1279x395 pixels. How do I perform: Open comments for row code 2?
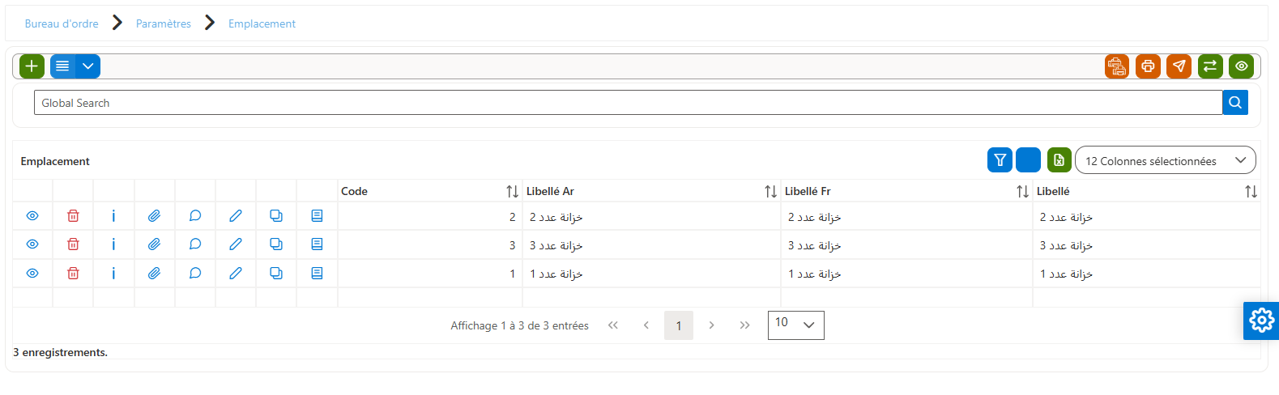[x=195, y=216]
